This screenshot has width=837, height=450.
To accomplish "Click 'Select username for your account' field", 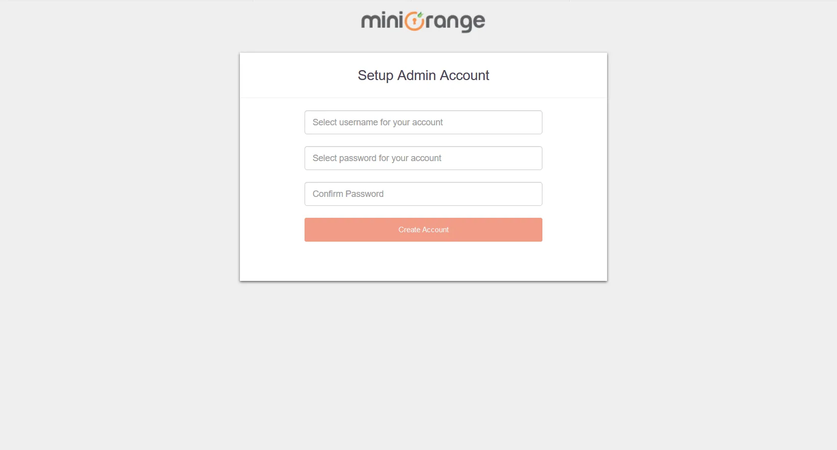I will pyautogui.click(x=423, y=122).
